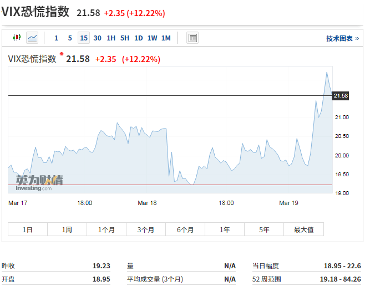The height and width of the screenshot is (286, 365).
Task: Show the 6个月 time range
Action: click(x=185, y=229)
